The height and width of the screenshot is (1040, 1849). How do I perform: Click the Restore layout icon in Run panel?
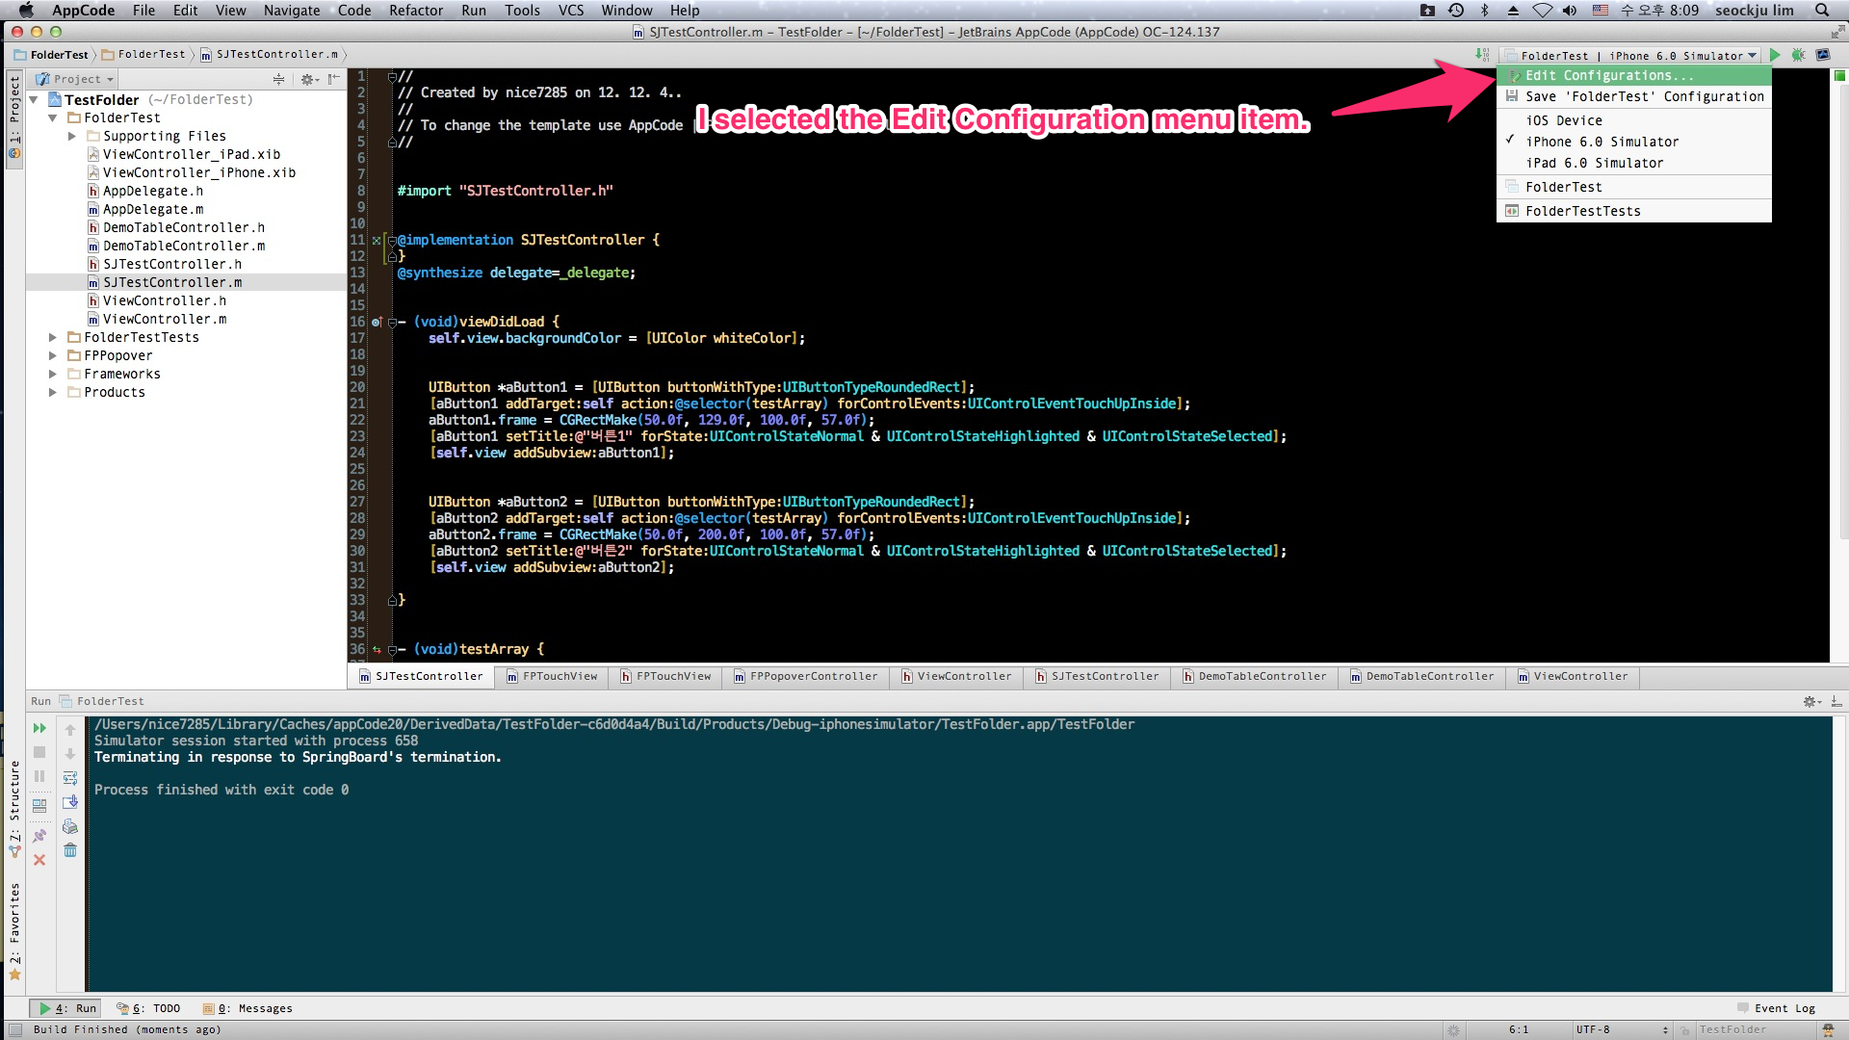pyautogui.click(x=39, y=806)
